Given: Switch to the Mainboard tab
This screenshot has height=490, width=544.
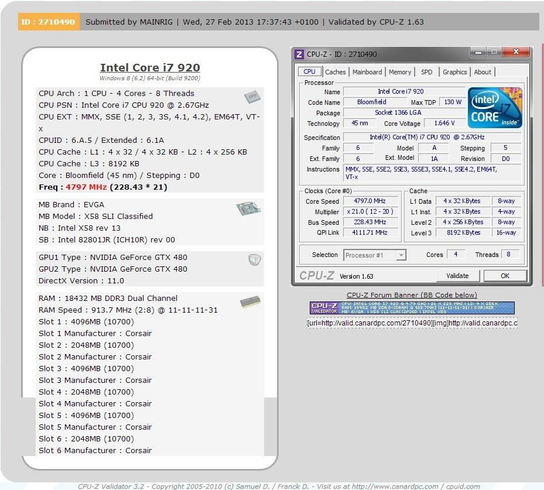Looking at the screenshot, I should point(367,72).
